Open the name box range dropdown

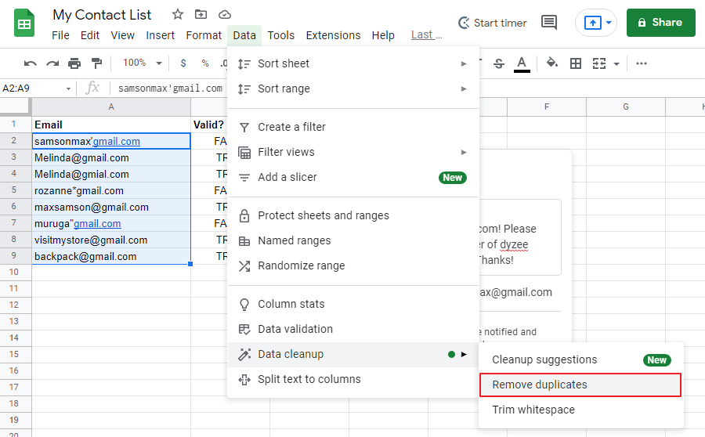[68, 88]
